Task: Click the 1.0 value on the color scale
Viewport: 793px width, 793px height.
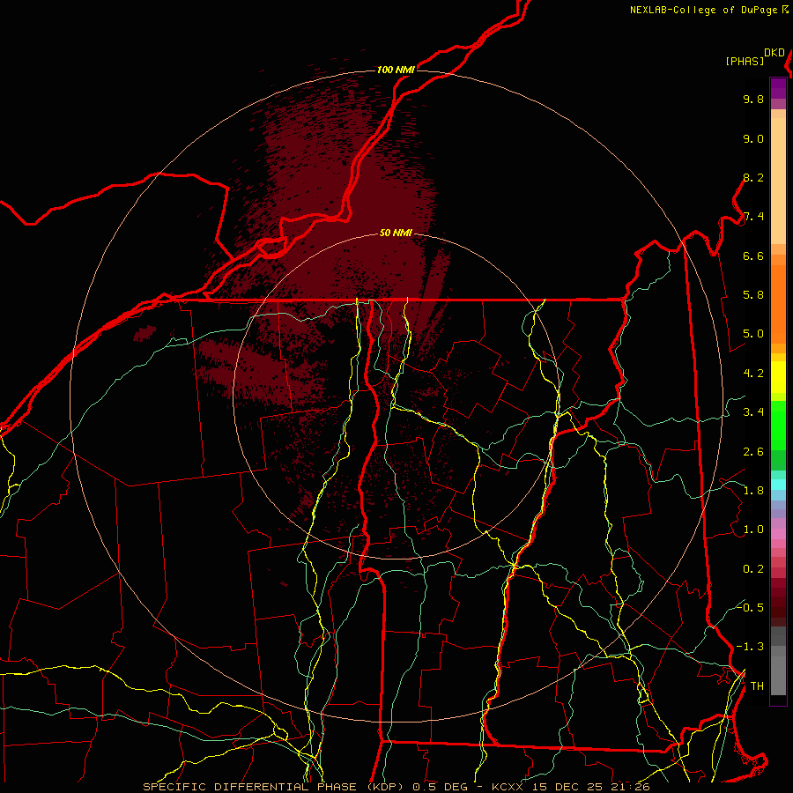Action: pos(753,530)
